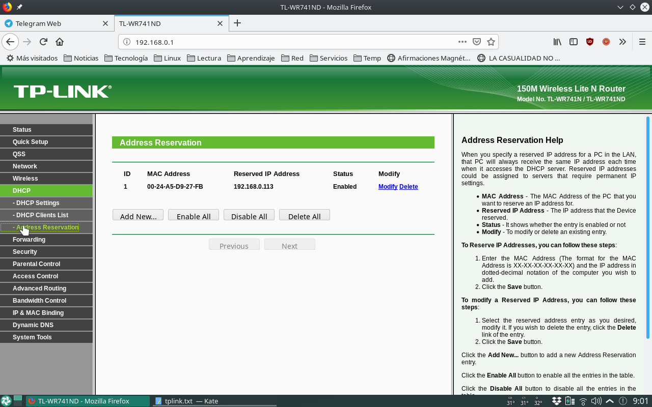Screen dimensions: 652x407
Task: Open the page actions three-dot menu
Action: [462, 42]
